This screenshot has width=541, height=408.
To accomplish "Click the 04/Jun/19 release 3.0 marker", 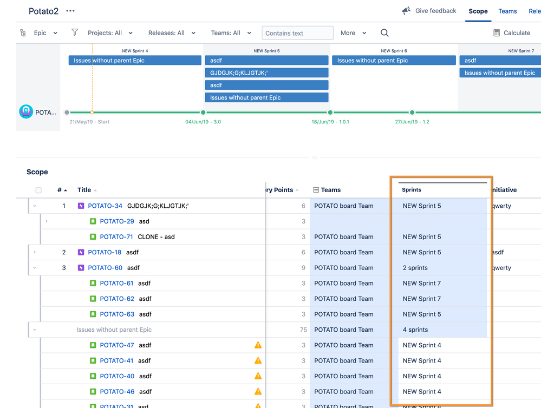I will [x=203, y=113].
